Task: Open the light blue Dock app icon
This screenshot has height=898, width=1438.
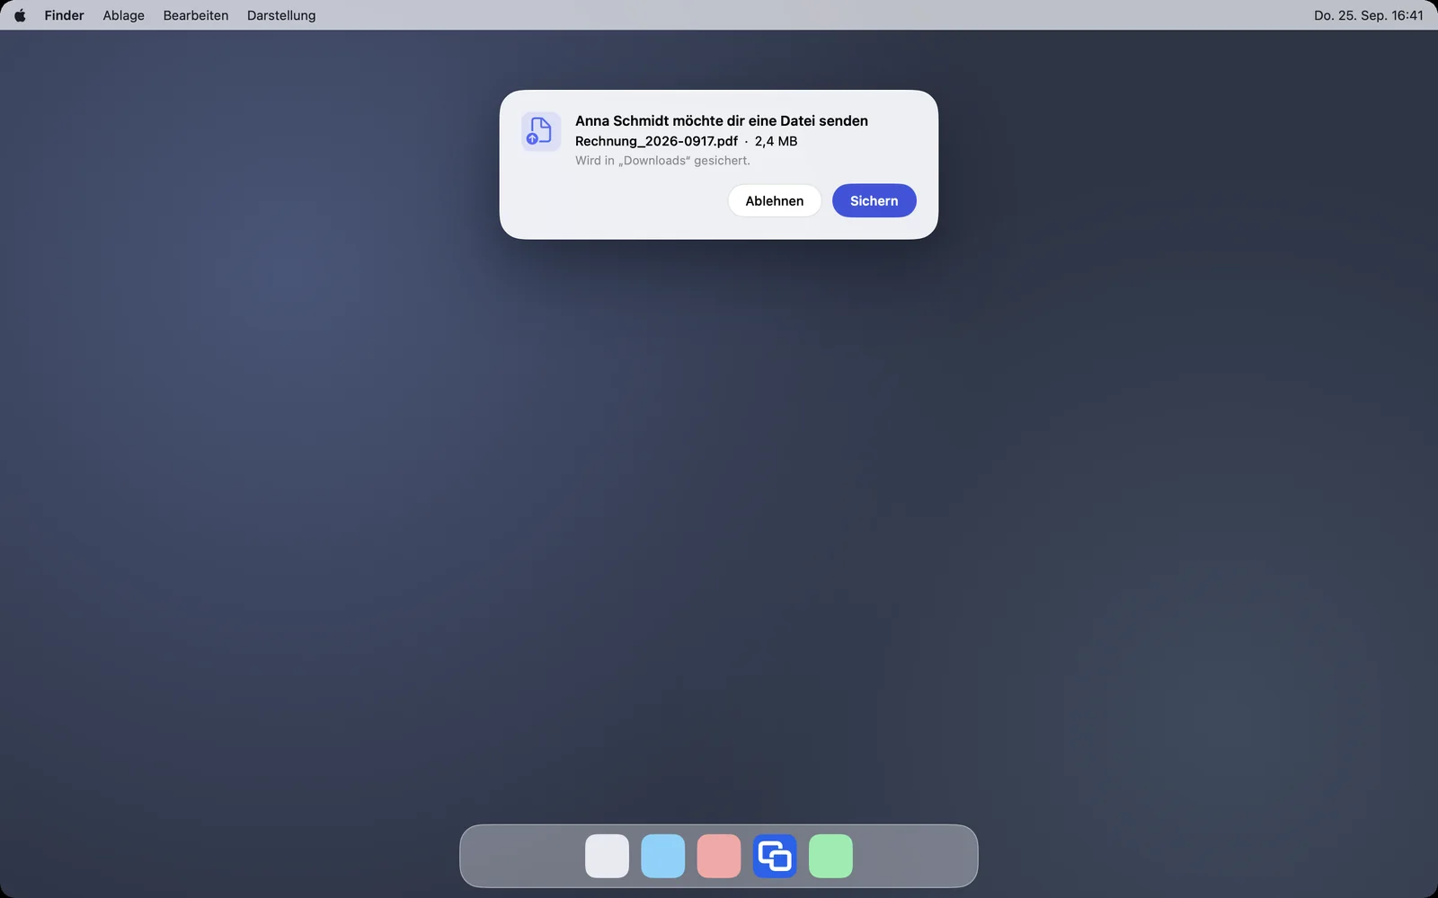Action: (x=663, y=856)
